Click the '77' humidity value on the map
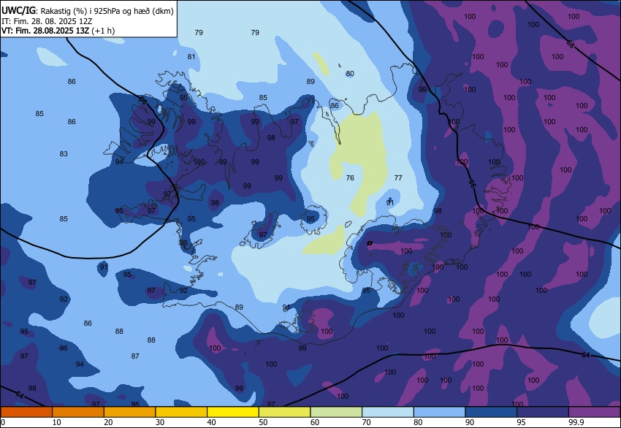This screenshot has height=428, width=621. click(x=398, y=177)
